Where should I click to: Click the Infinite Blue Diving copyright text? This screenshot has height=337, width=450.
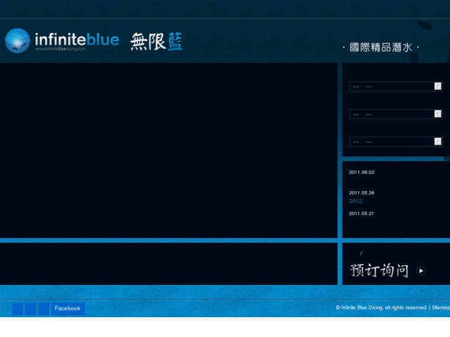coord(381,307)
